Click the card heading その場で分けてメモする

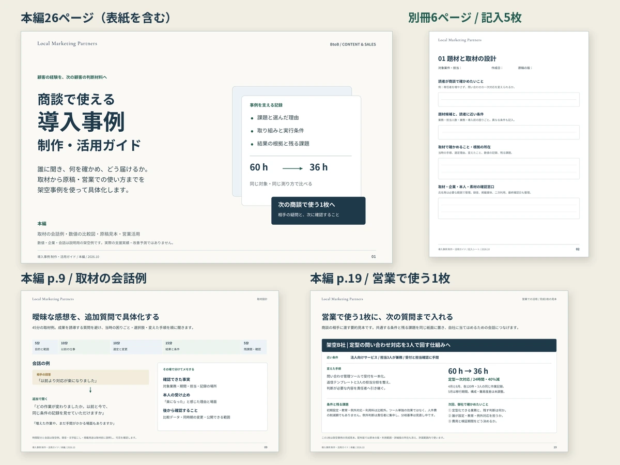coord(179,369)
